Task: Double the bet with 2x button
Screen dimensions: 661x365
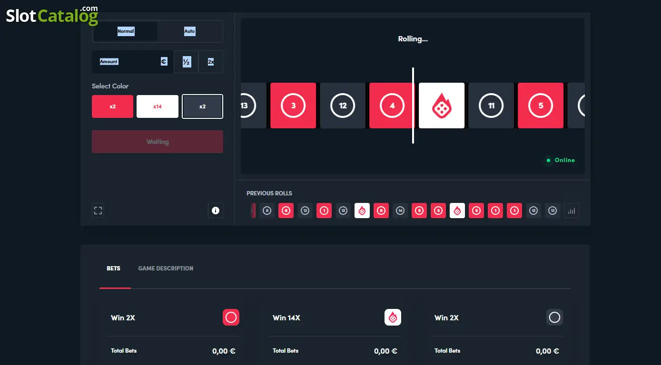Action: pyautogui.click(x=211, y=62)
